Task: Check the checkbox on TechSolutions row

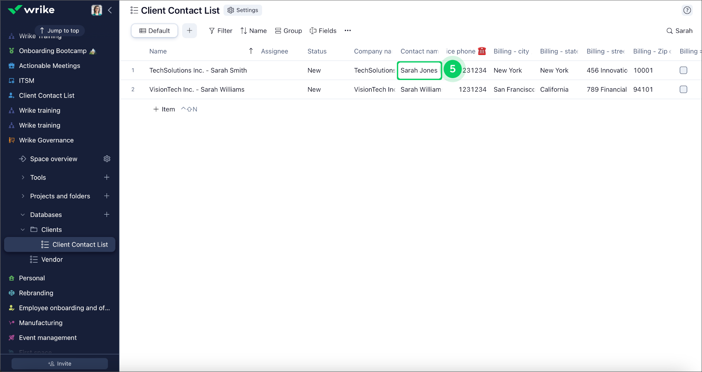Action: [x=683, y=70]
